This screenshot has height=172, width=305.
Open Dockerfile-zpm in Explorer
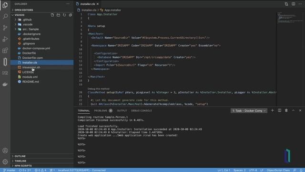pos(42,58)
